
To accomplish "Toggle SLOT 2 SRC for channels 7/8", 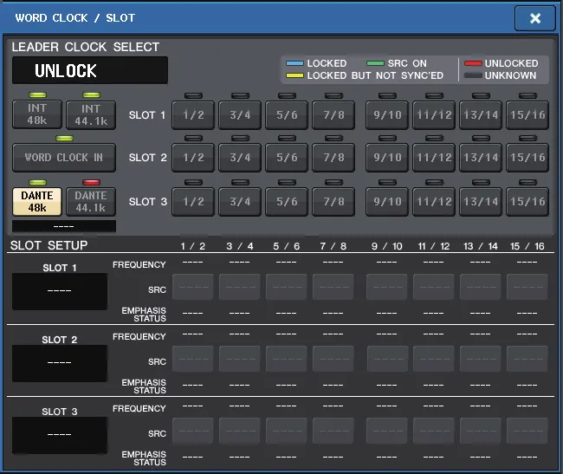I will (333, 359).
